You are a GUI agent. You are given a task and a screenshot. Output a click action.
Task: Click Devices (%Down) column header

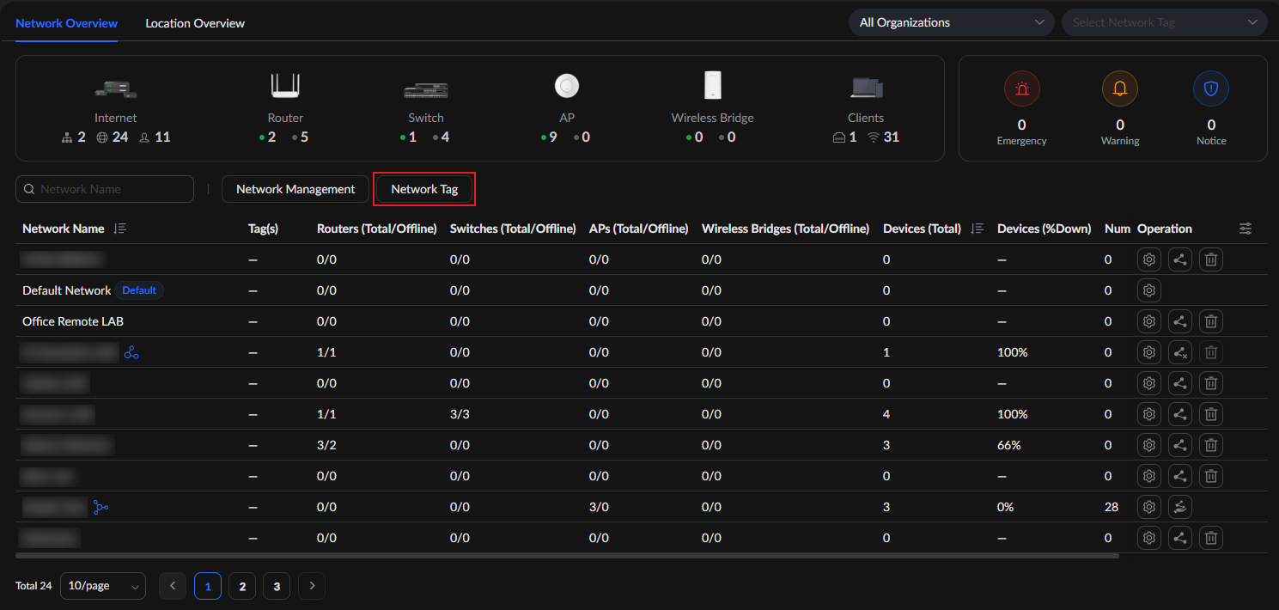pyautogui.click(x=1044, y=229)
